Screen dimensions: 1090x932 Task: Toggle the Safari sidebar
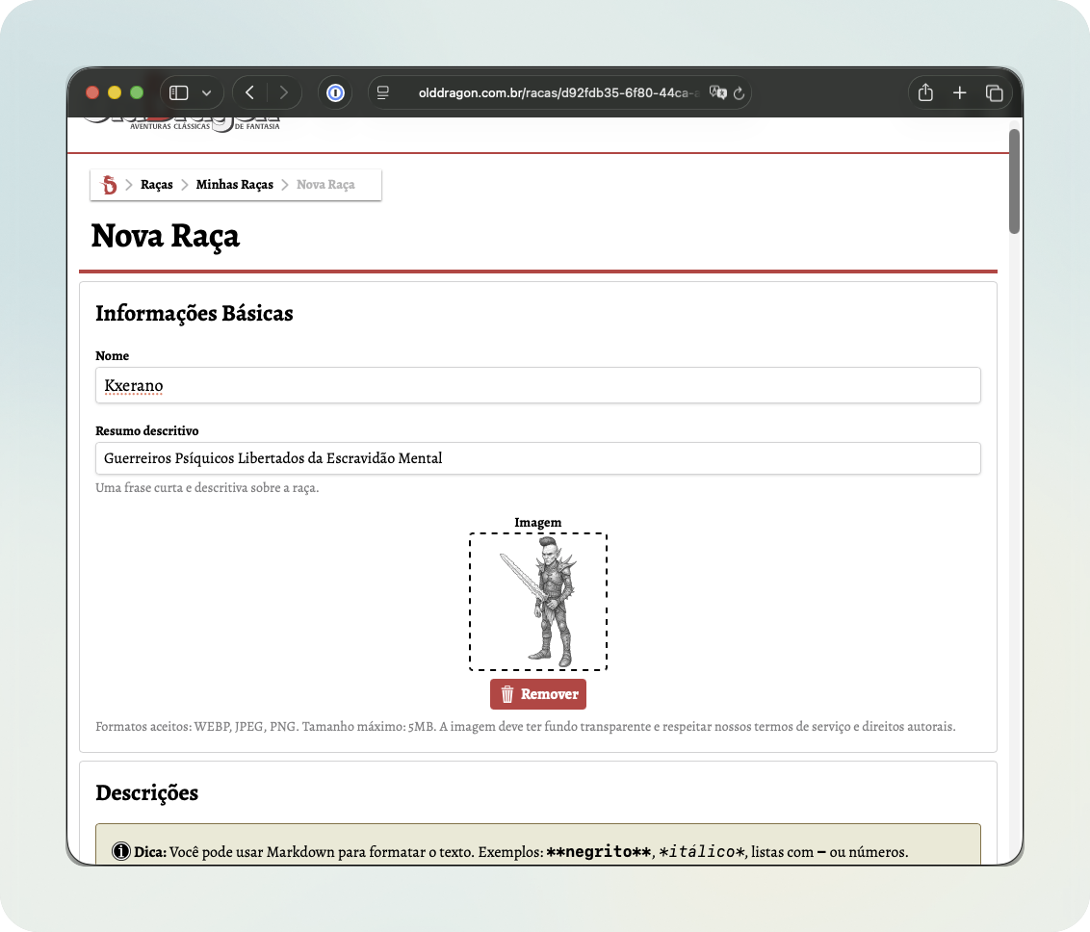click(x=178, y=92)
